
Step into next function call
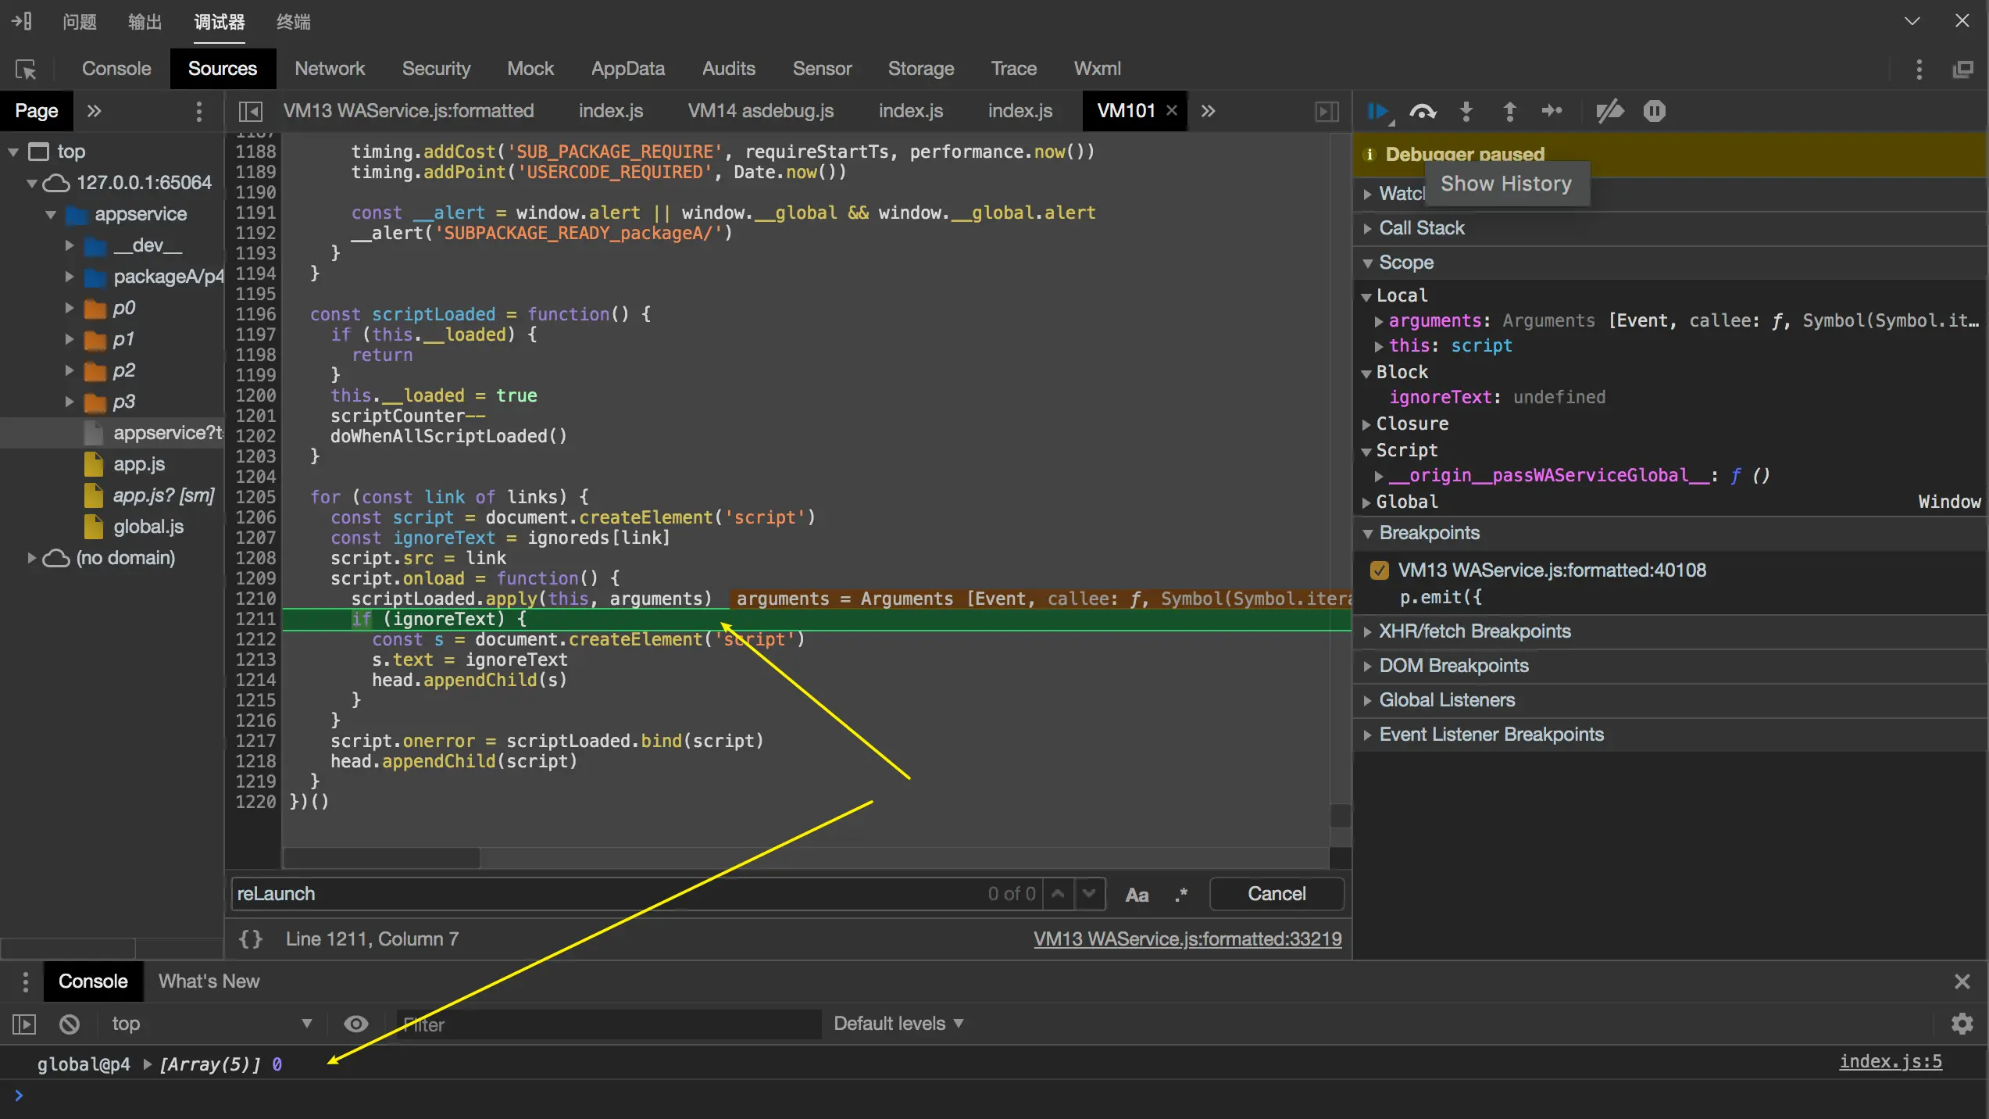tap(1466, 112)
